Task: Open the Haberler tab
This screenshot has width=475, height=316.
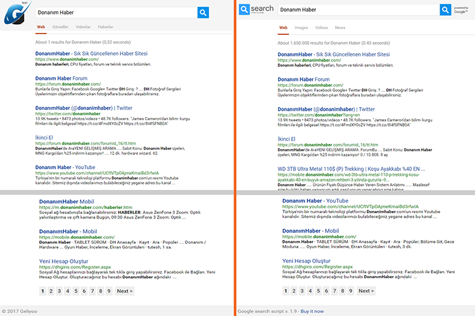Action: pos(105,27)
